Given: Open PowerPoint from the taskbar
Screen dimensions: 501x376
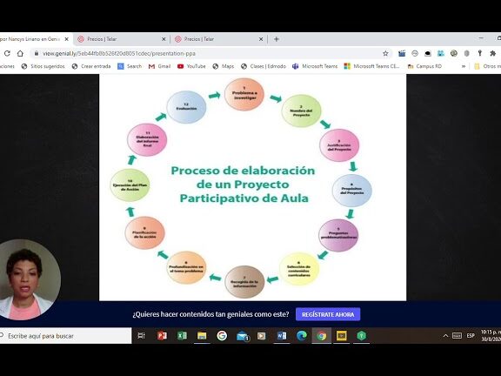Looking at the screenshot, I should pyautogui.click(x=162, y=336).
